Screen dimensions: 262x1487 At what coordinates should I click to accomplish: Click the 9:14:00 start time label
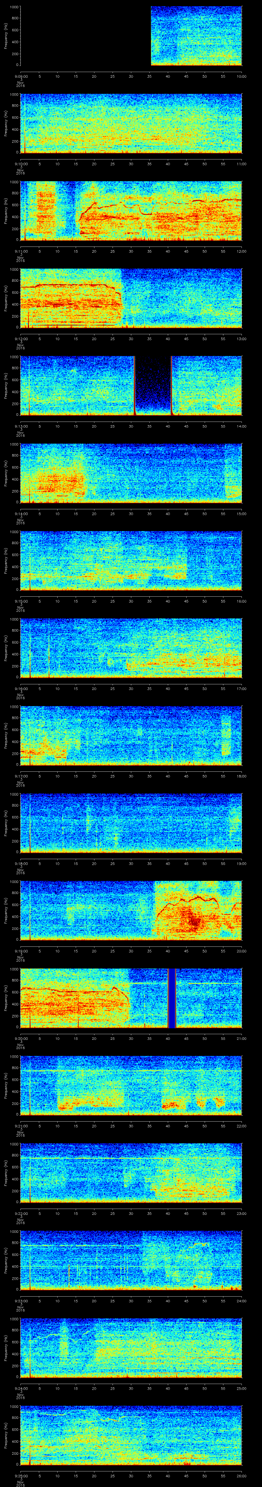(x=21, y=514)
